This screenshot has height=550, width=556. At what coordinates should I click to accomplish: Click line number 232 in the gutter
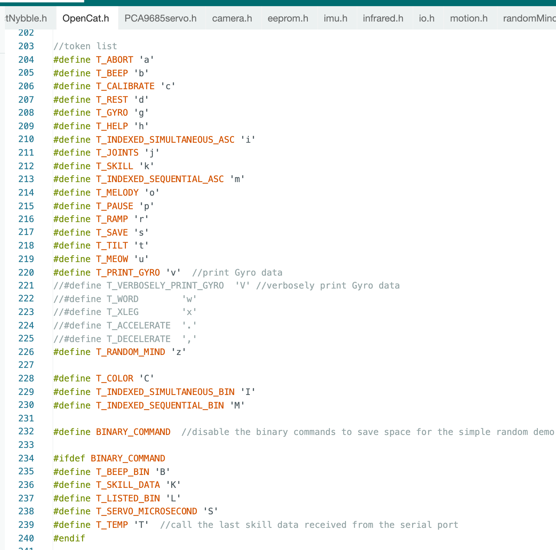pos(26,432)
